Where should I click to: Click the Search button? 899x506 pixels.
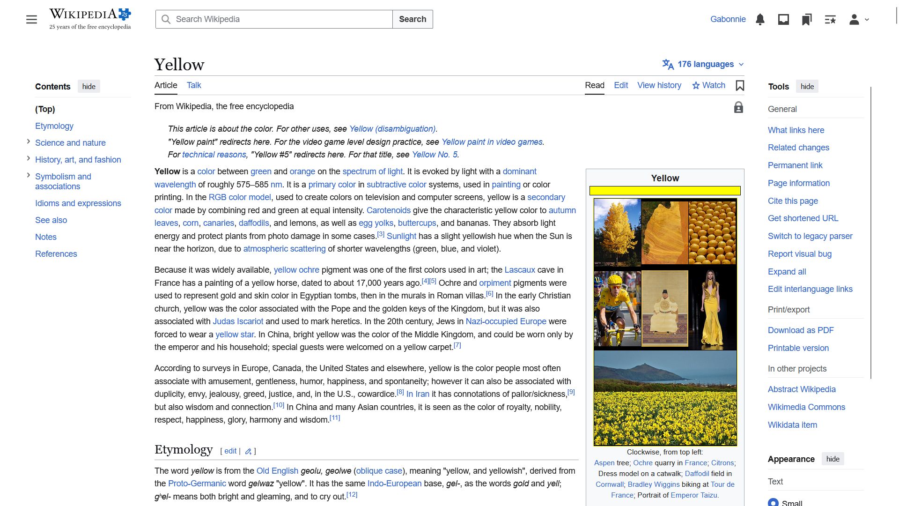[x=413, y=19]
